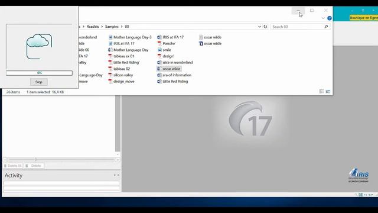This screenshot has height=213, width=378.
Task: Increase thumbnail zoom with plus button
Action: click(118, 160)
